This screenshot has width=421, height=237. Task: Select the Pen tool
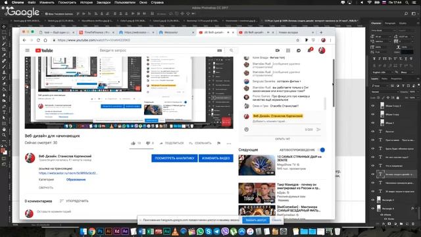click(4, 107)
